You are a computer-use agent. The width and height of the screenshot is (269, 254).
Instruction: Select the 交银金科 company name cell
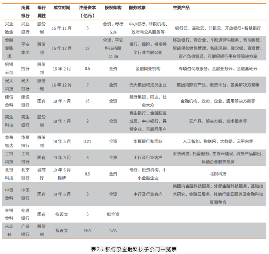pyautogui.click(x=9, y=214)
